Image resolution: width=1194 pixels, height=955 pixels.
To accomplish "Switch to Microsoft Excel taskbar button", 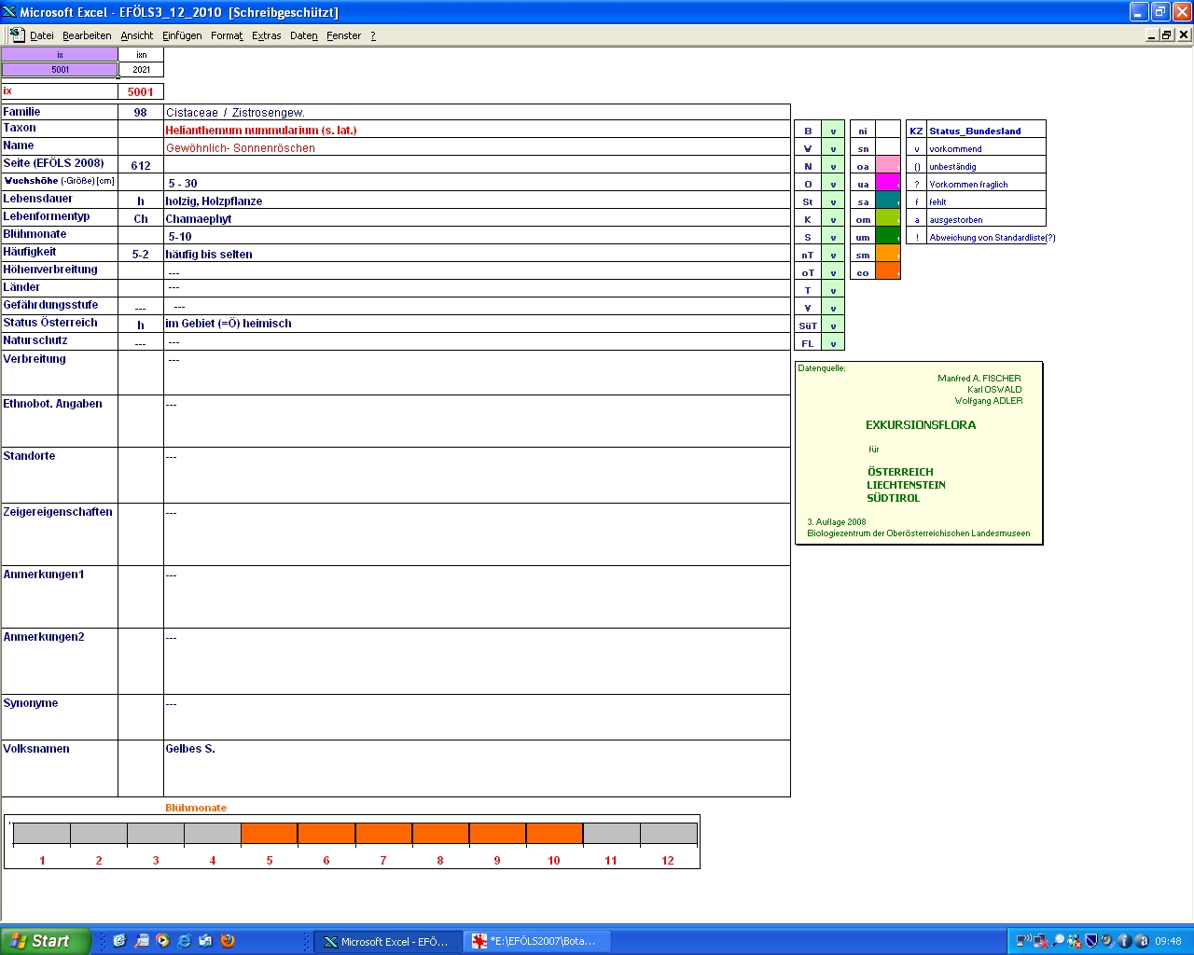I will (387, 942).
